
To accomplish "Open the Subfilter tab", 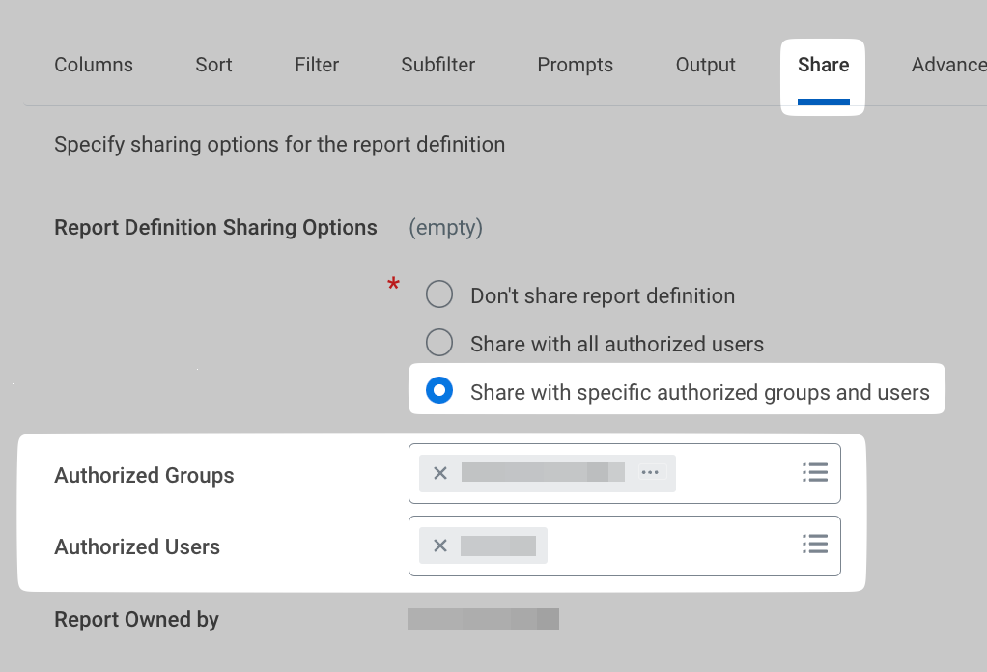I will point(437,65).
